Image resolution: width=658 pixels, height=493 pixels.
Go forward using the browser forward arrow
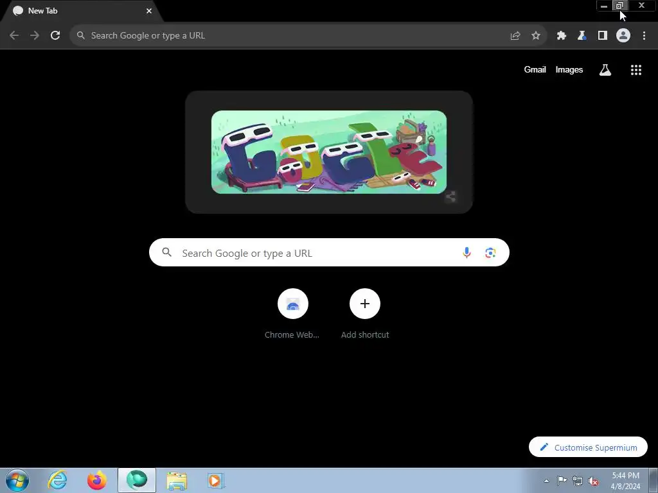(x=35, y=36)
